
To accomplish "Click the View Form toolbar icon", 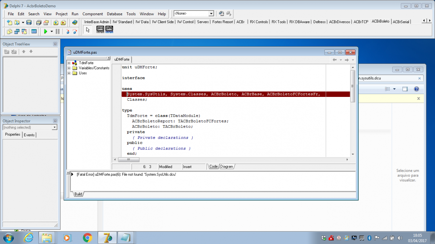I will pyautogui.click(x=17, y=31).
